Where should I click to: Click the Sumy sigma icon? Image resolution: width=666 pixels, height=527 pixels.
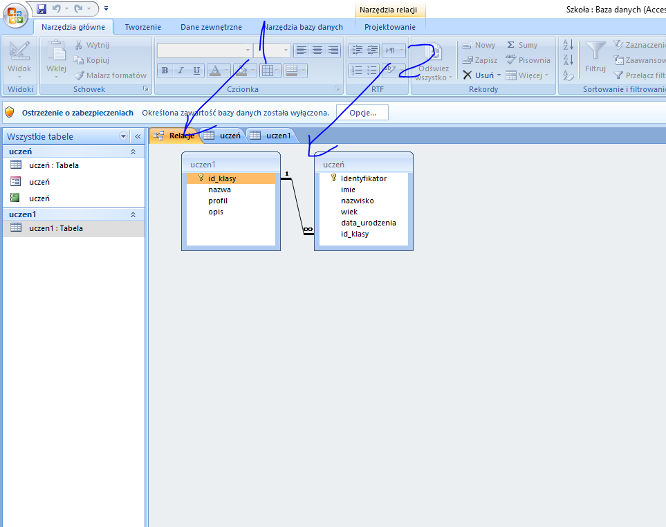pyautogui.click(x=511, y=45)
